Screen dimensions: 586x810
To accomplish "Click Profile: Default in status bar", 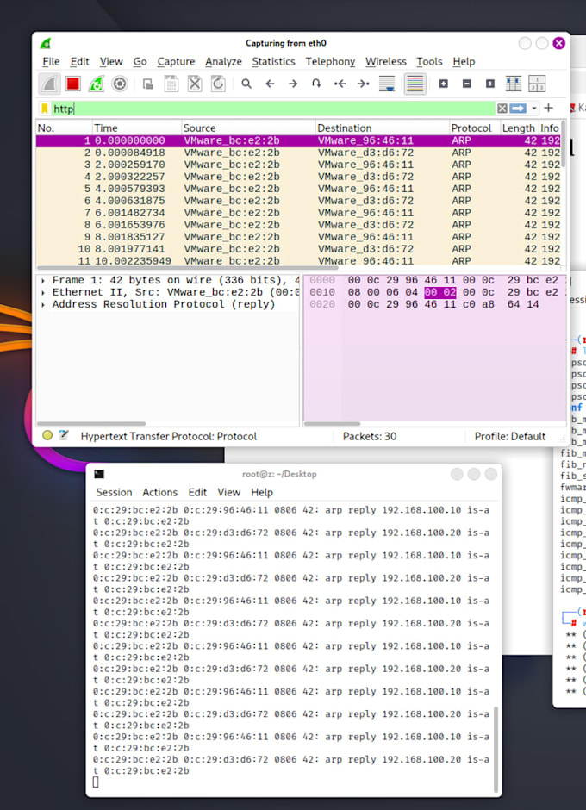I will 509,437.
